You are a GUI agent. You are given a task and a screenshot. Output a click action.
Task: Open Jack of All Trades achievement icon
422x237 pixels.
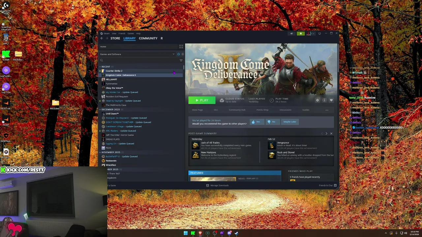click(196, 145)
